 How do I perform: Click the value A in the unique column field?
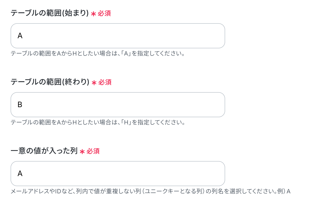[20, 174]
